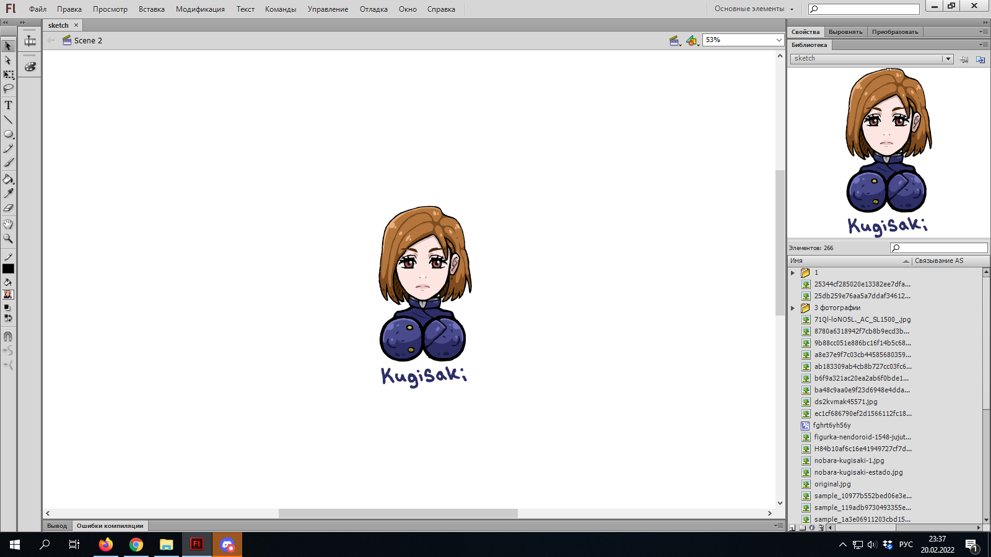Open Chrome from the taskbar

pyautogui.click(x=136, y=545)
